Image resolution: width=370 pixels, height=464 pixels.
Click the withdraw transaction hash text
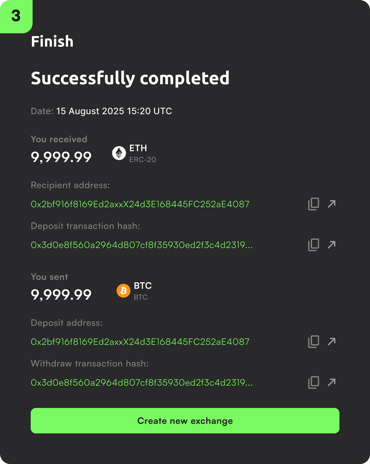tap(141, 383)
